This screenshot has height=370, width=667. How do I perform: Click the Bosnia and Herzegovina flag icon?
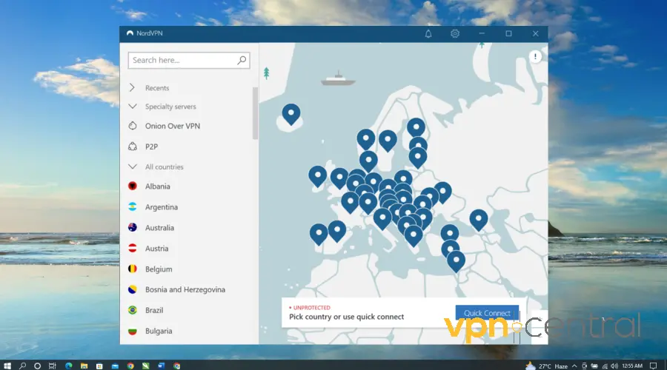(133, 289)
